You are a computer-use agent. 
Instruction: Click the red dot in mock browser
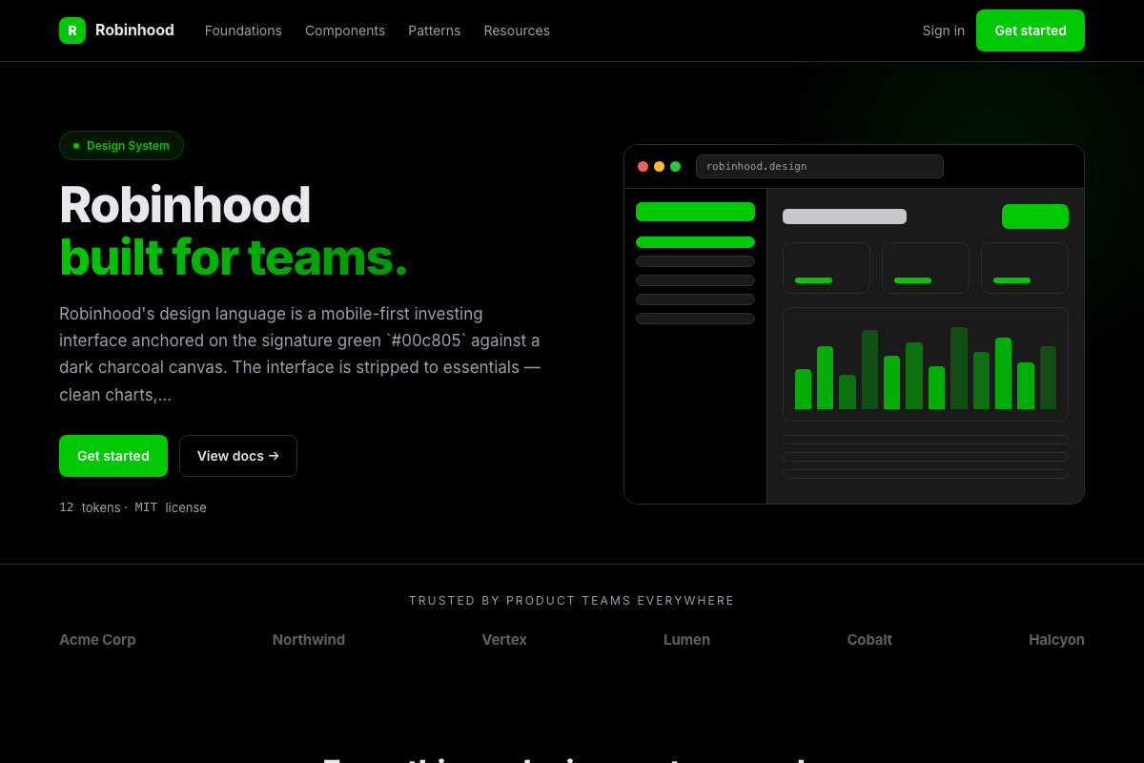tap(643, 167)
